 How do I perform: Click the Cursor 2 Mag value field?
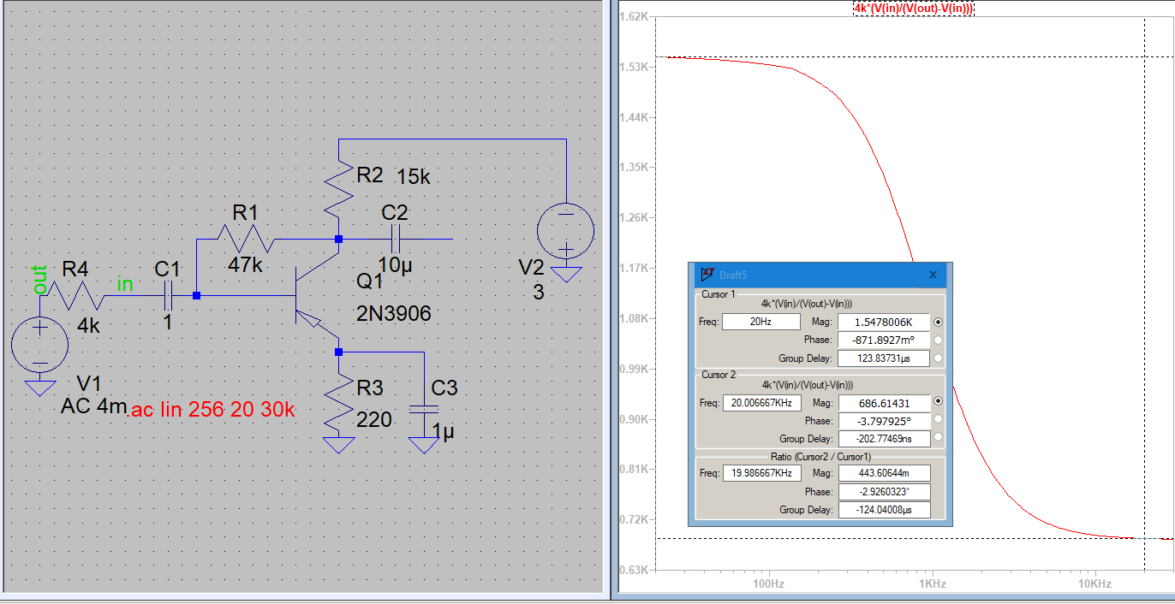pos(882,402)
